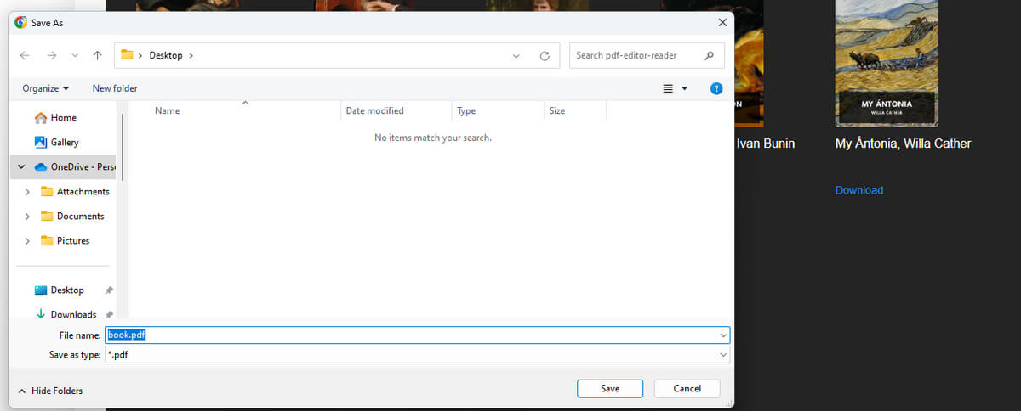This screenshot has width=1021, height=411.
Task: Cancel the Save As dialog
Action: pyautogui.click(x=687, y=389)
